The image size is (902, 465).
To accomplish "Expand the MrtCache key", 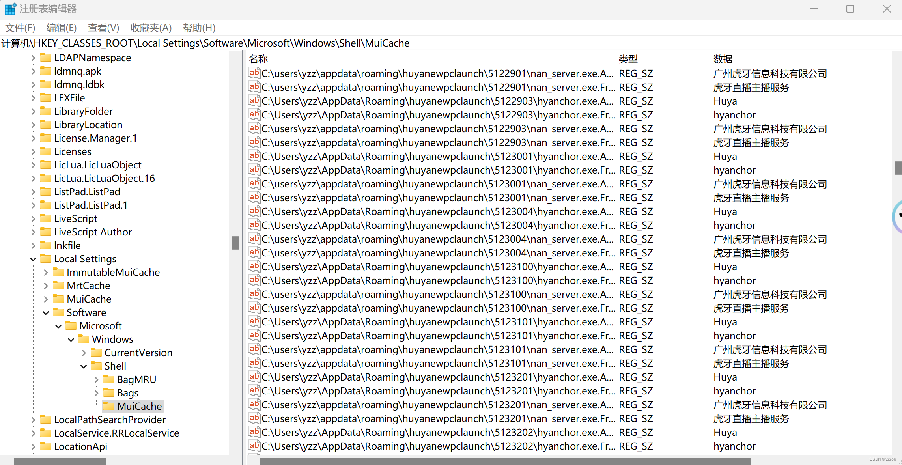I will point(46,286).
